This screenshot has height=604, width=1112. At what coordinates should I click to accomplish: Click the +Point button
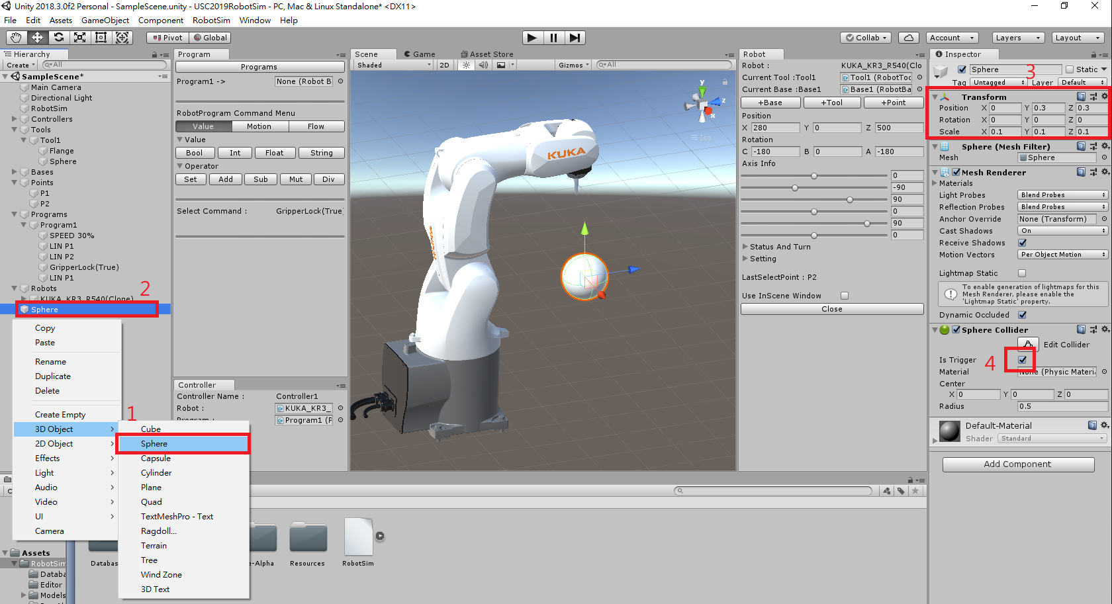coord(894,103)
